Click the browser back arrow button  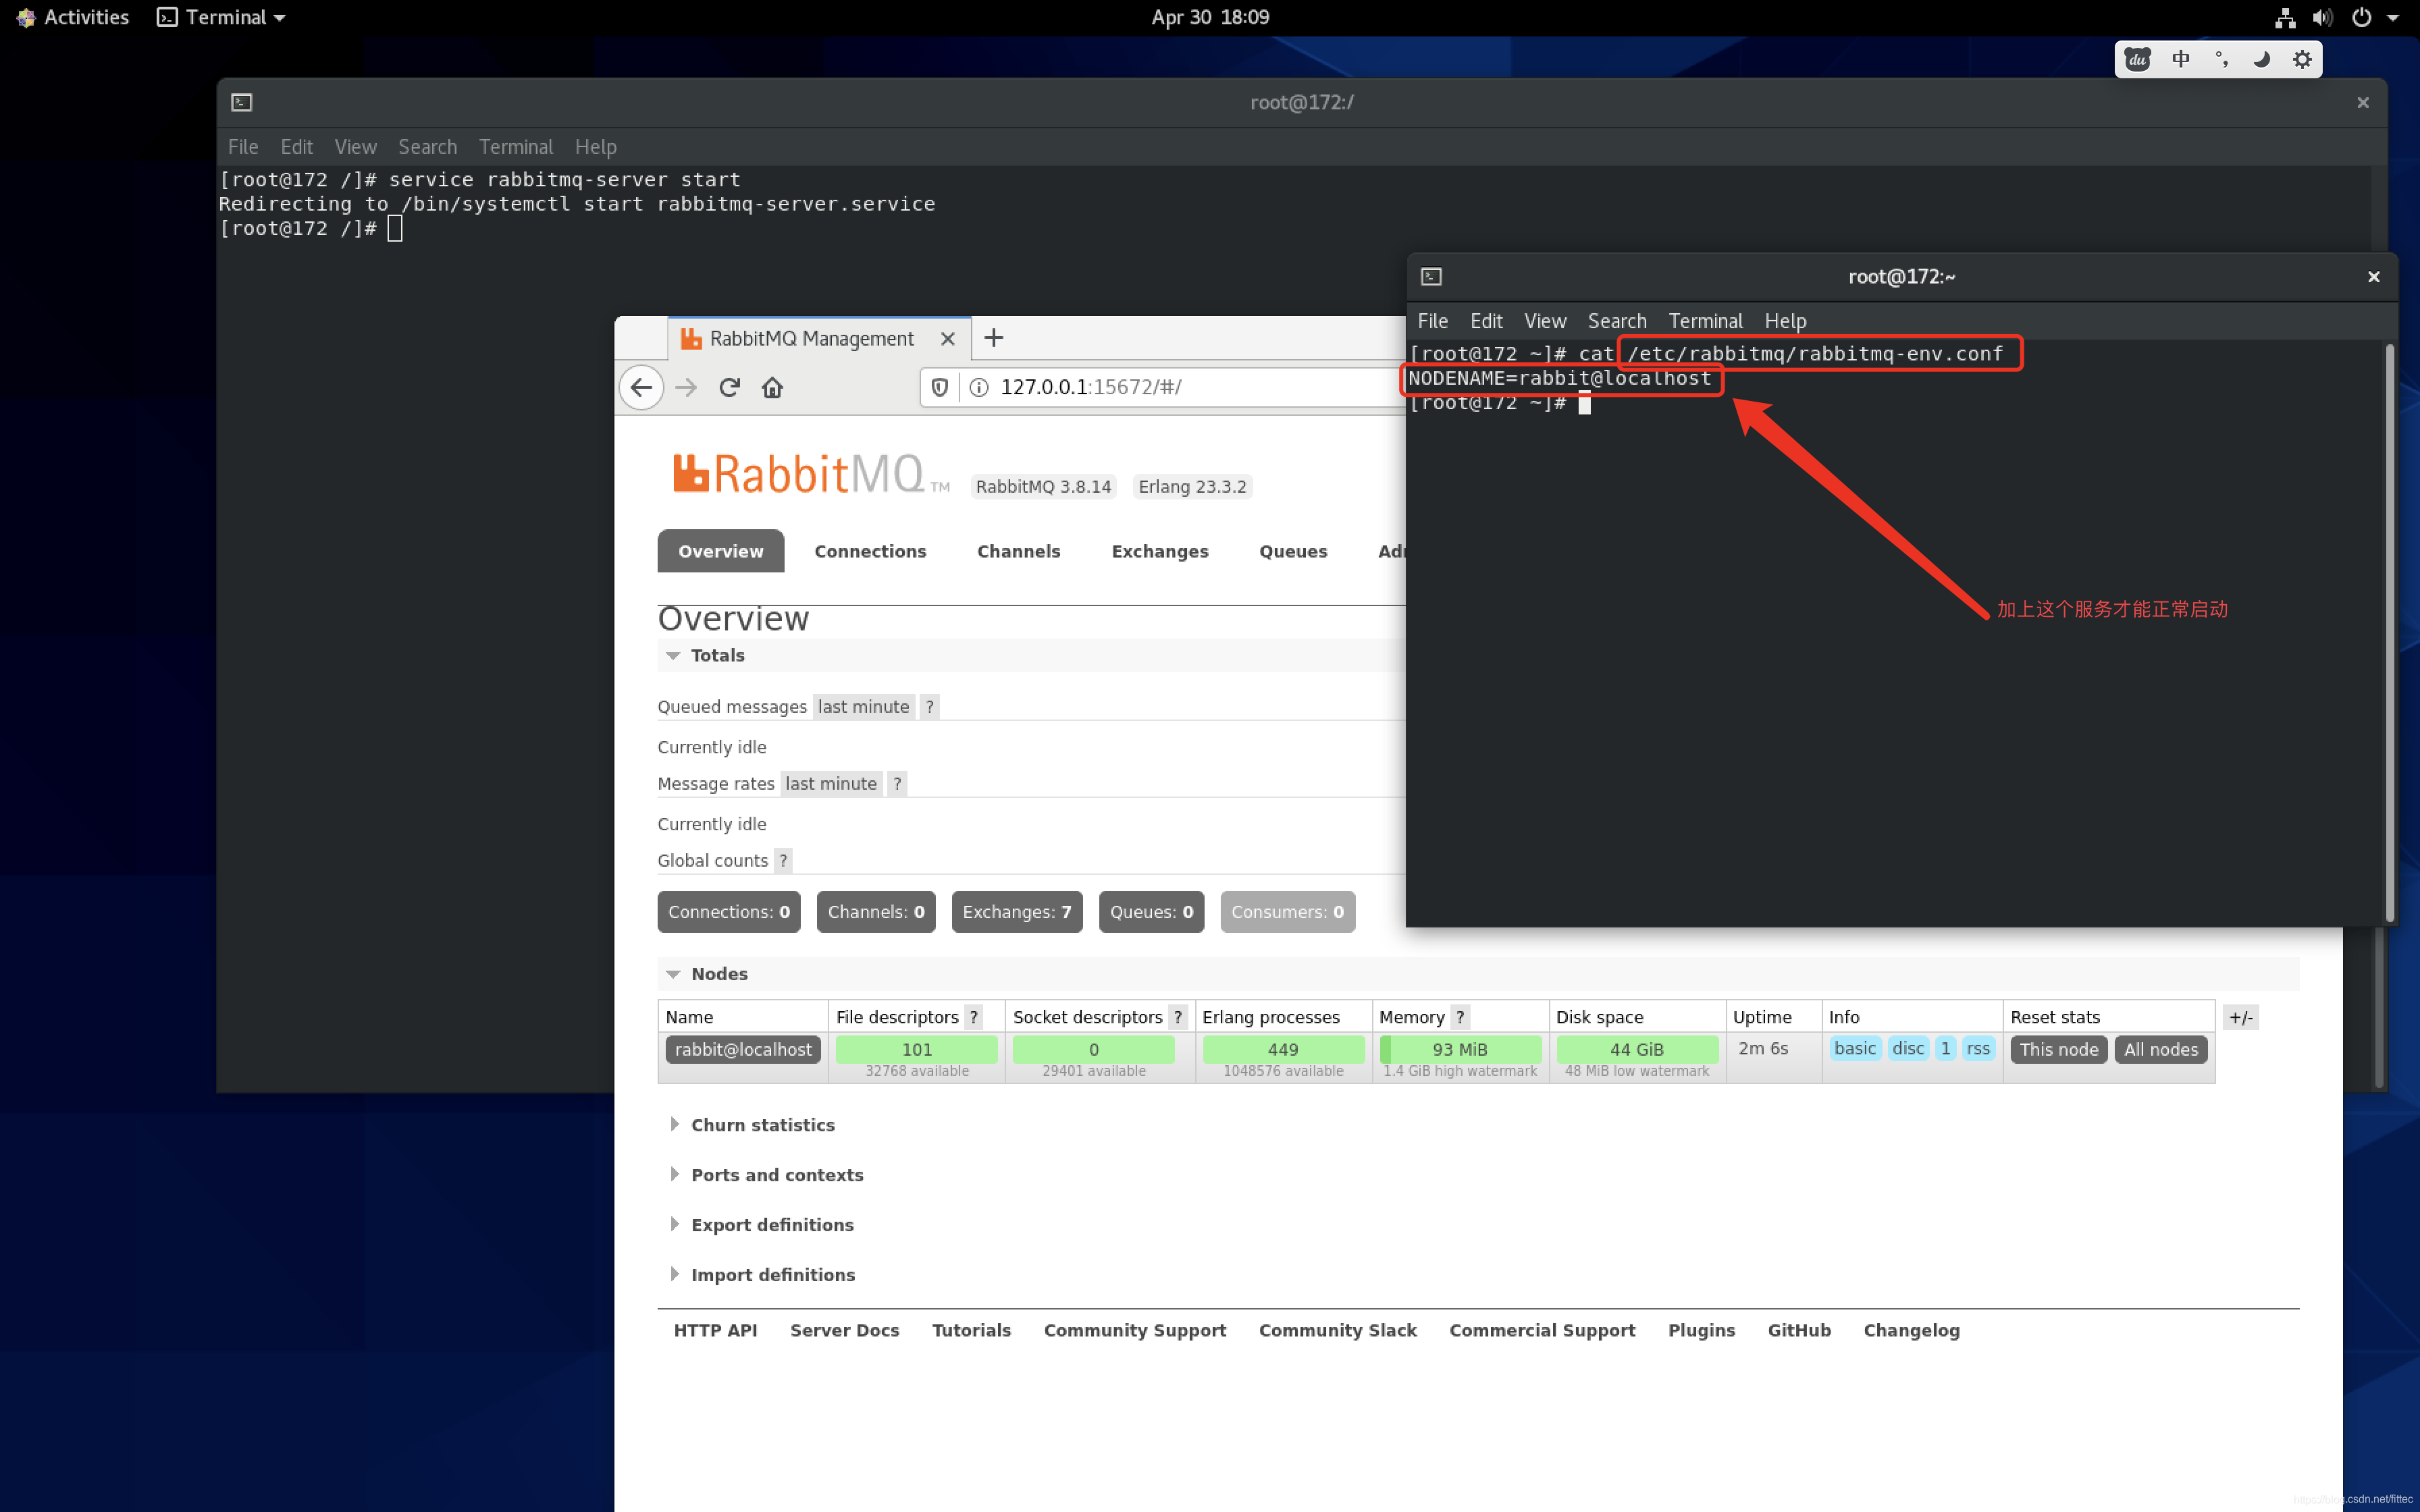pos(641,387)
